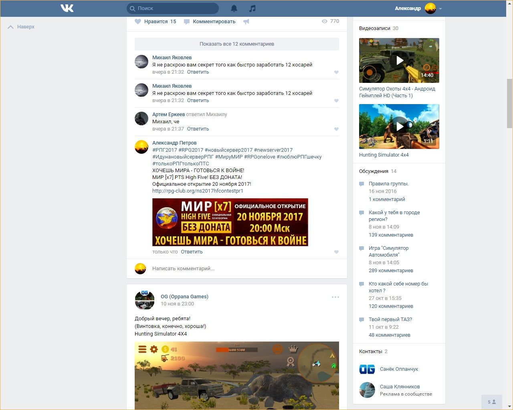513x410 pixels.
Task: Open the three-dot post options menu
Action: tap(335, 297)
